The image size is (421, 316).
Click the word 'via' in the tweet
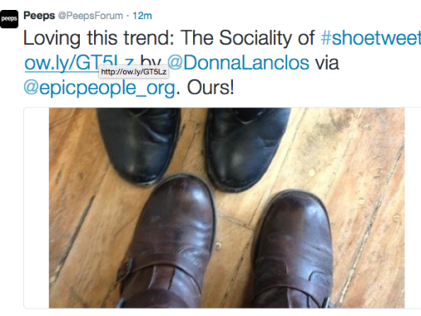(327, 63)
